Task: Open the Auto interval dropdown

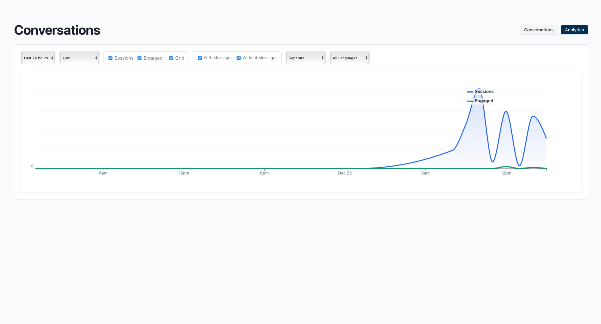Action: click(79, 58)
